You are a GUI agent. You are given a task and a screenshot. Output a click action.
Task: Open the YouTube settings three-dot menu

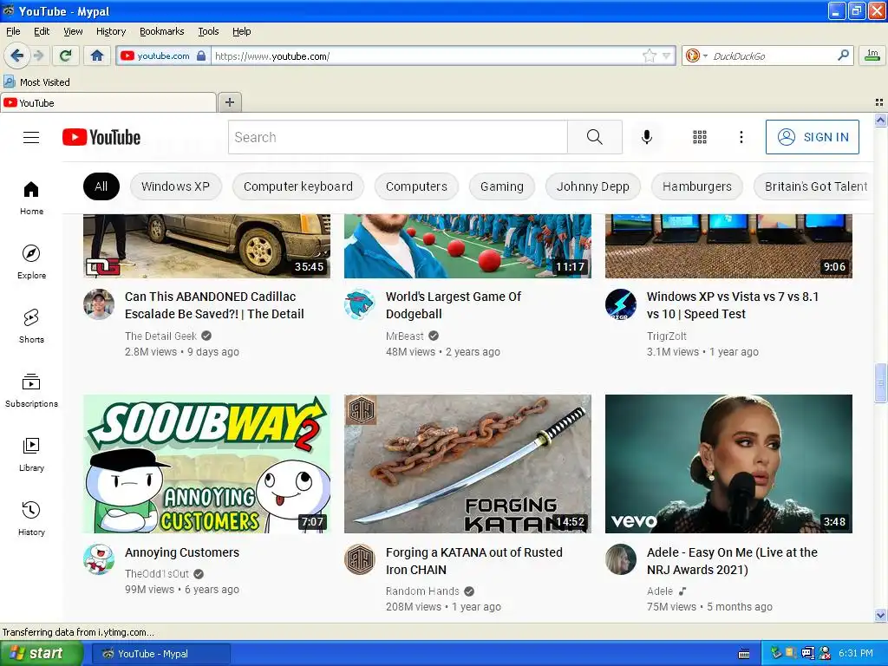point(741,137)
